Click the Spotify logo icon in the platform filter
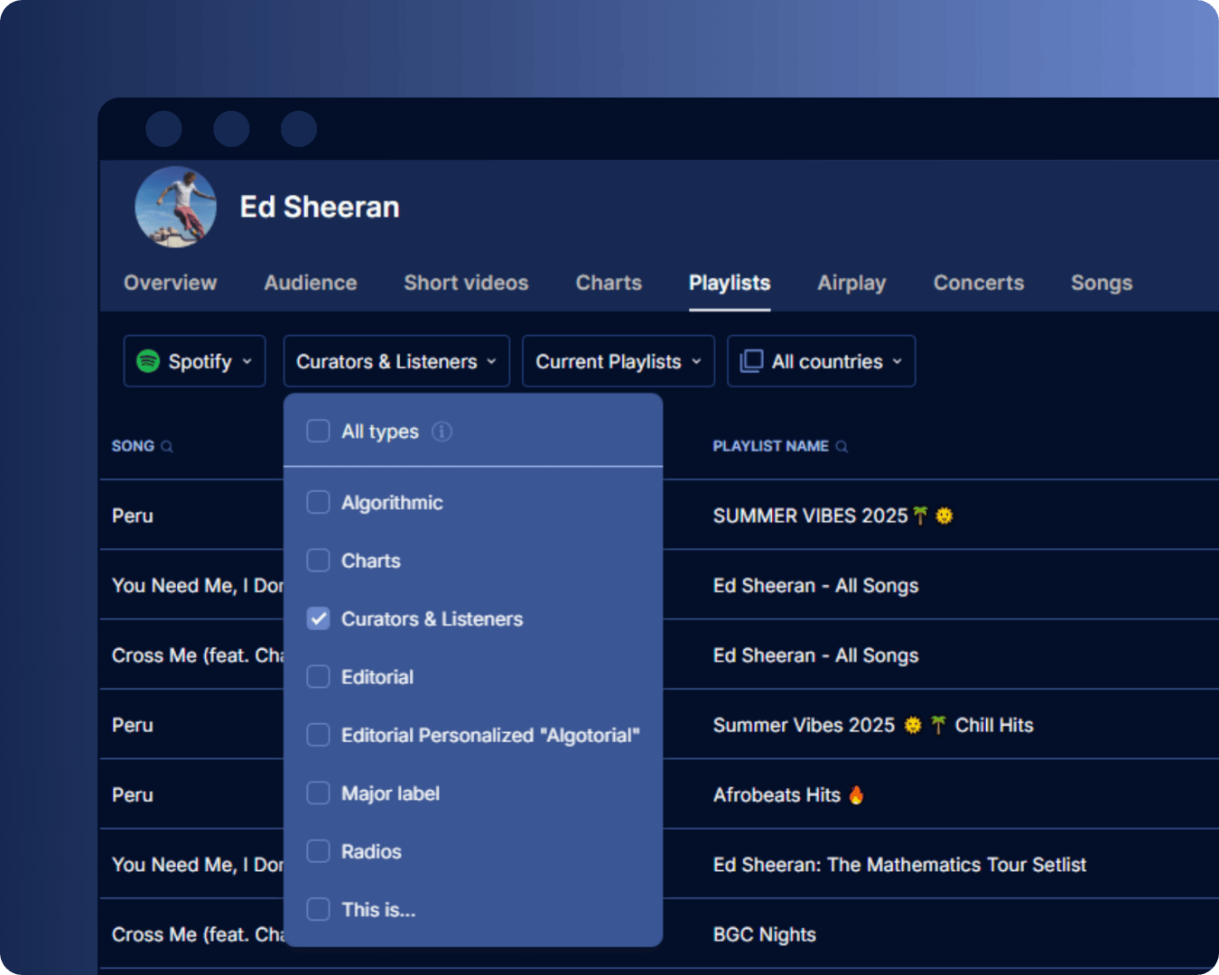 pyautogui.click(x=148, y=361)
